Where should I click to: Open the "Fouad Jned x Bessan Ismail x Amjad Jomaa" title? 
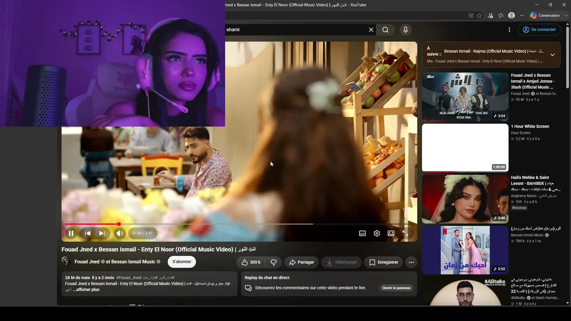click(x=533, y=81)
